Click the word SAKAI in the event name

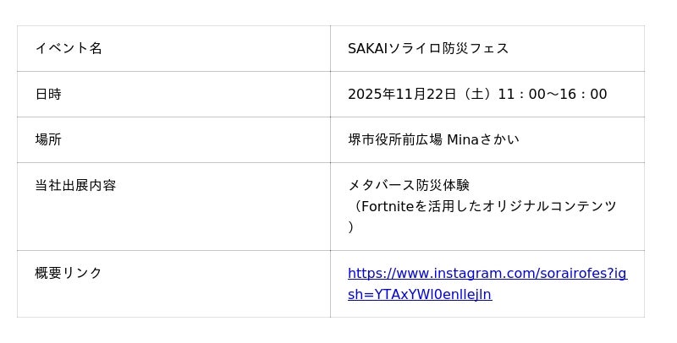pos(367,48)
